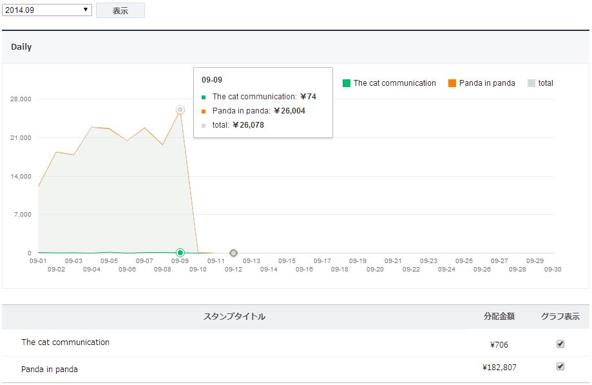Viewport: 592px width, 385px height.
Task: Click the 28,000 y-axis label
Action: [21, 99]
